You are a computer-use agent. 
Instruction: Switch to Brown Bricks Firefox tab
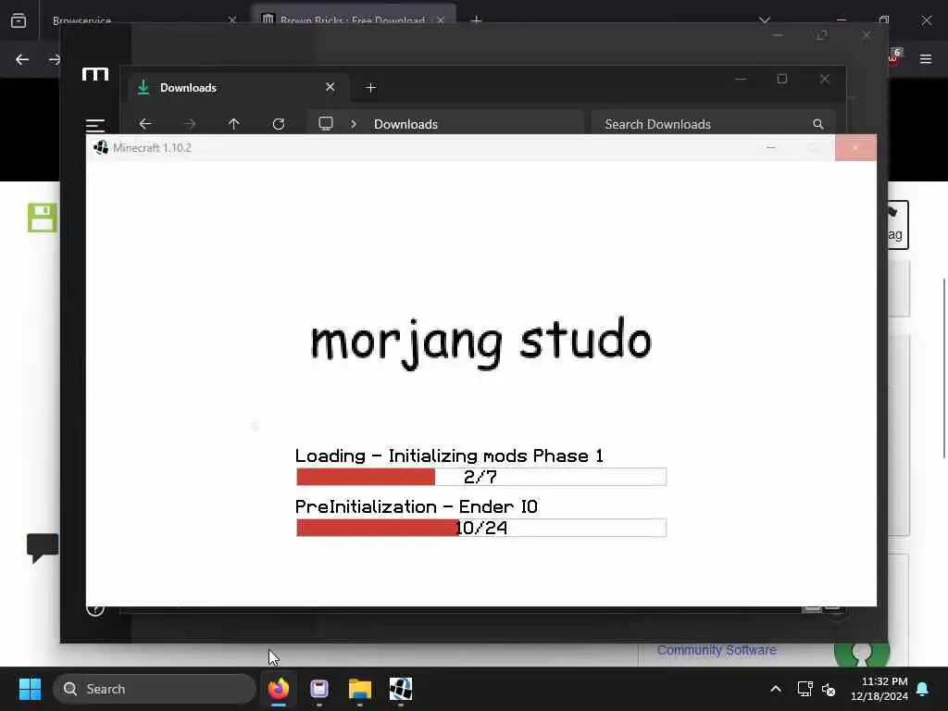(353, 20)
